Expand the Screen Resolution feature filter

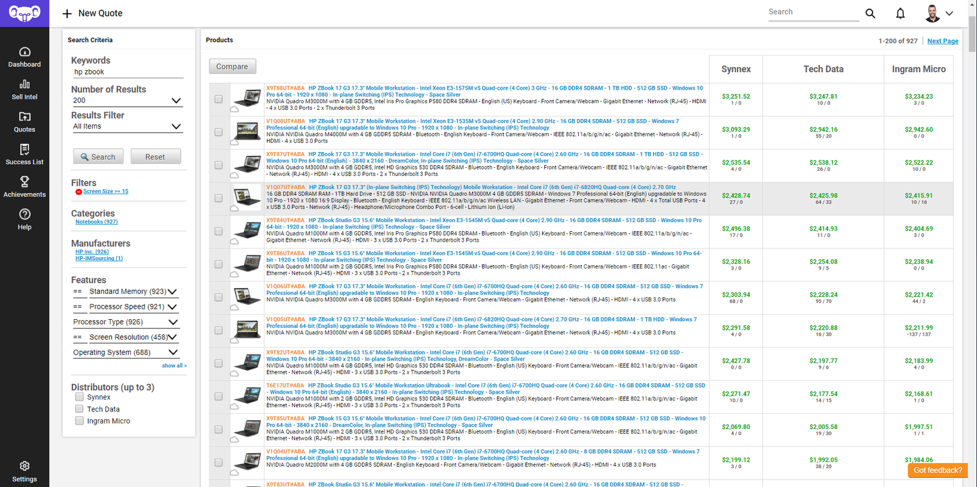(133, 337)
